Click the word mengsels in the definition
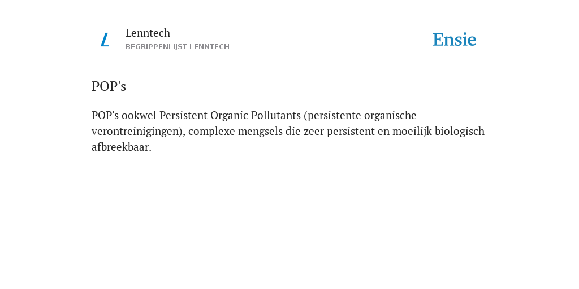The width and height of the screenshot is (579, 289). pyautogui.click(x=260, y=132)
